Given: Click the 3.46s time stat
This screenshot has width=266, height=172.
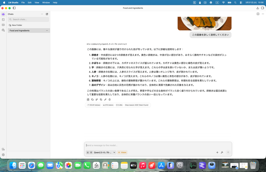Looking at the screenshot, I should pyautogui.click(x=119, y=105).
